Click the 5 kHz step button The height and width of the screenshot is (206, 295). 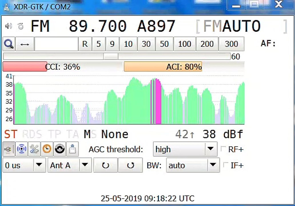99,44
